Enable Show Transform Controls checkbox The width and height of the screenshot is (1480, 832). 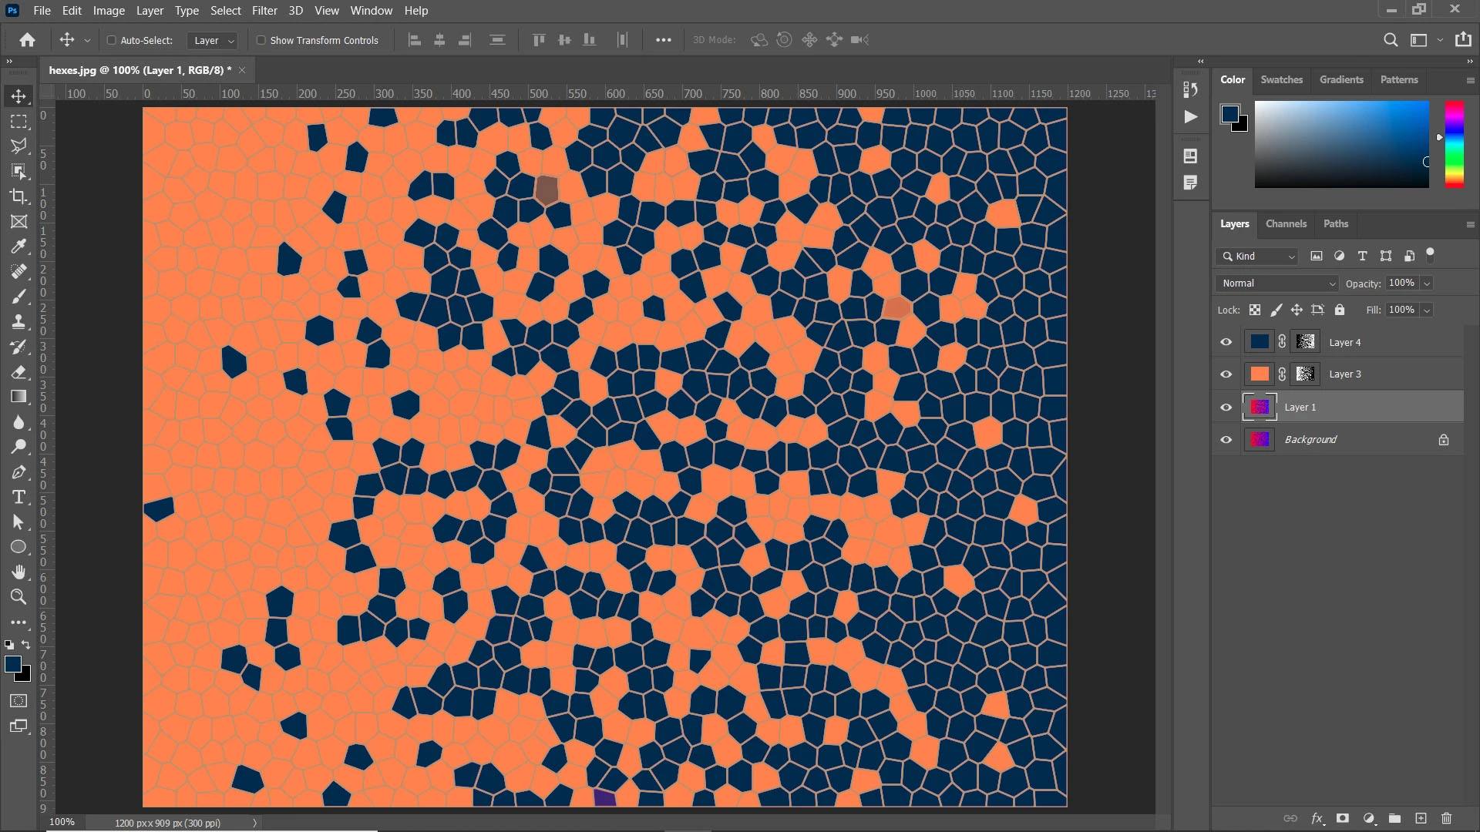click(x=261, y=40)
